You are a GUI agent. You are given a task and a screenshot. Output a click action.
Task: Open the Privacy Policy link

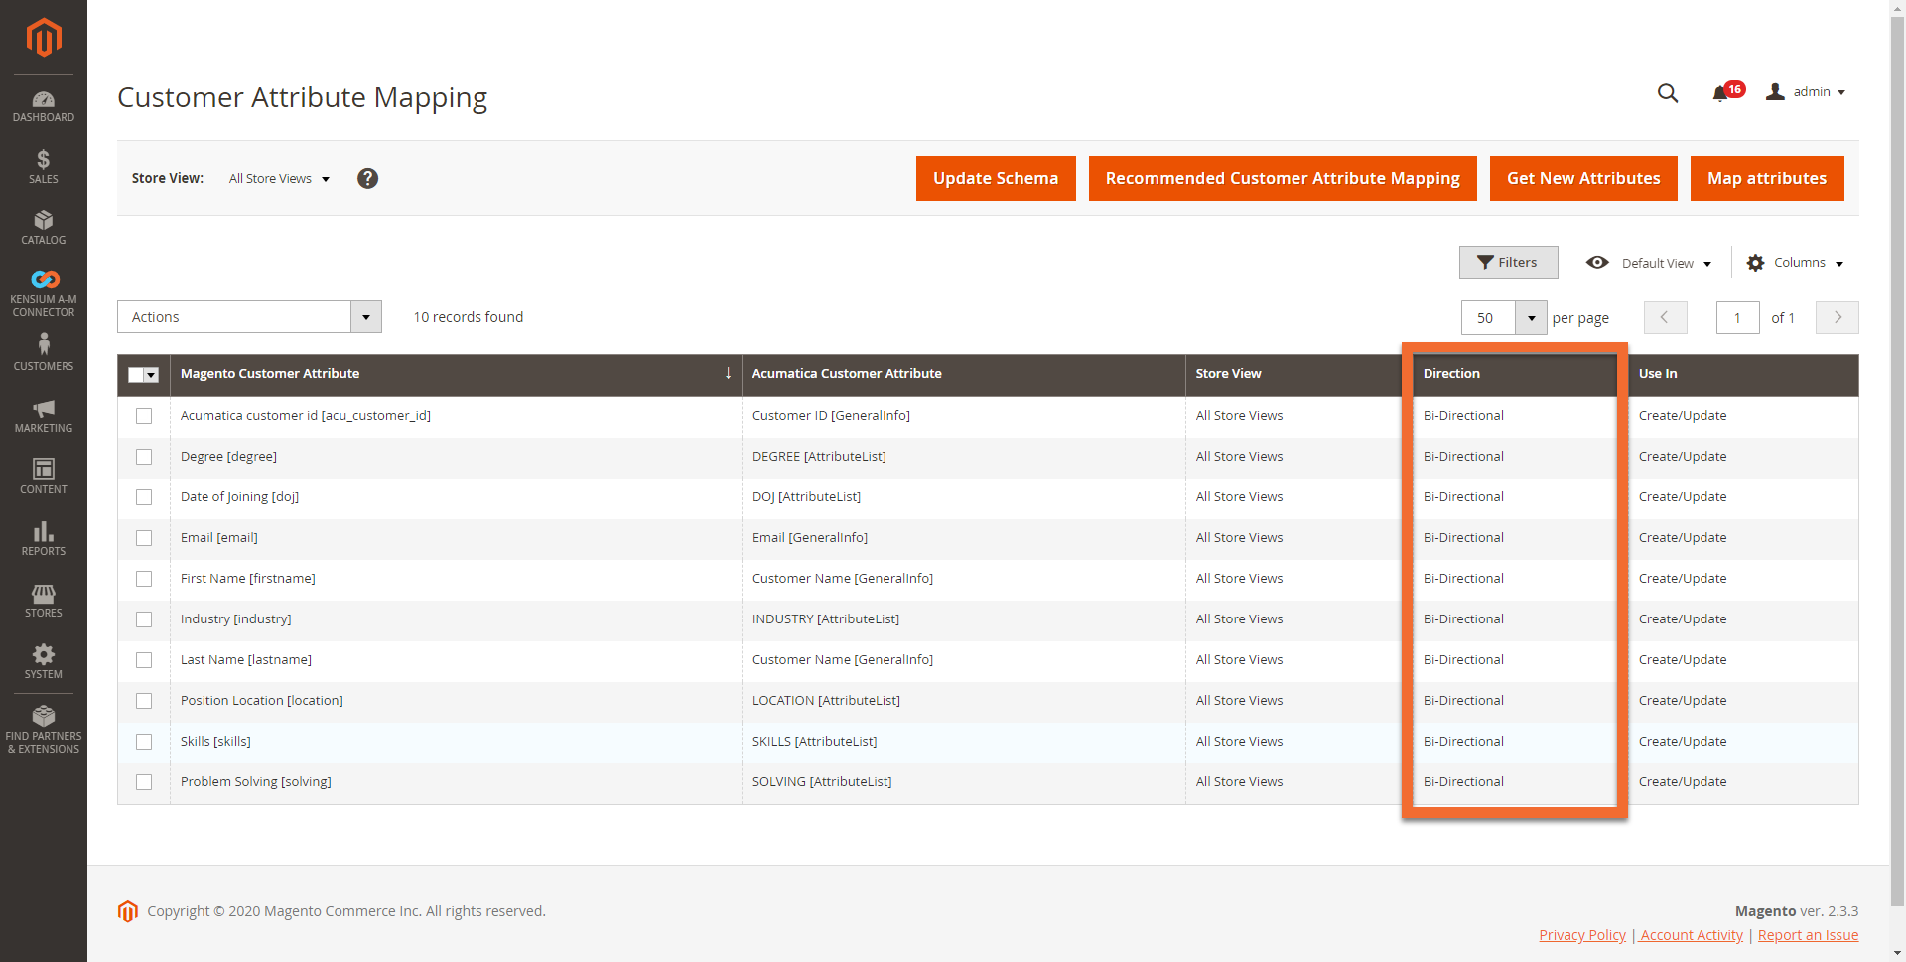[1582, 935]
